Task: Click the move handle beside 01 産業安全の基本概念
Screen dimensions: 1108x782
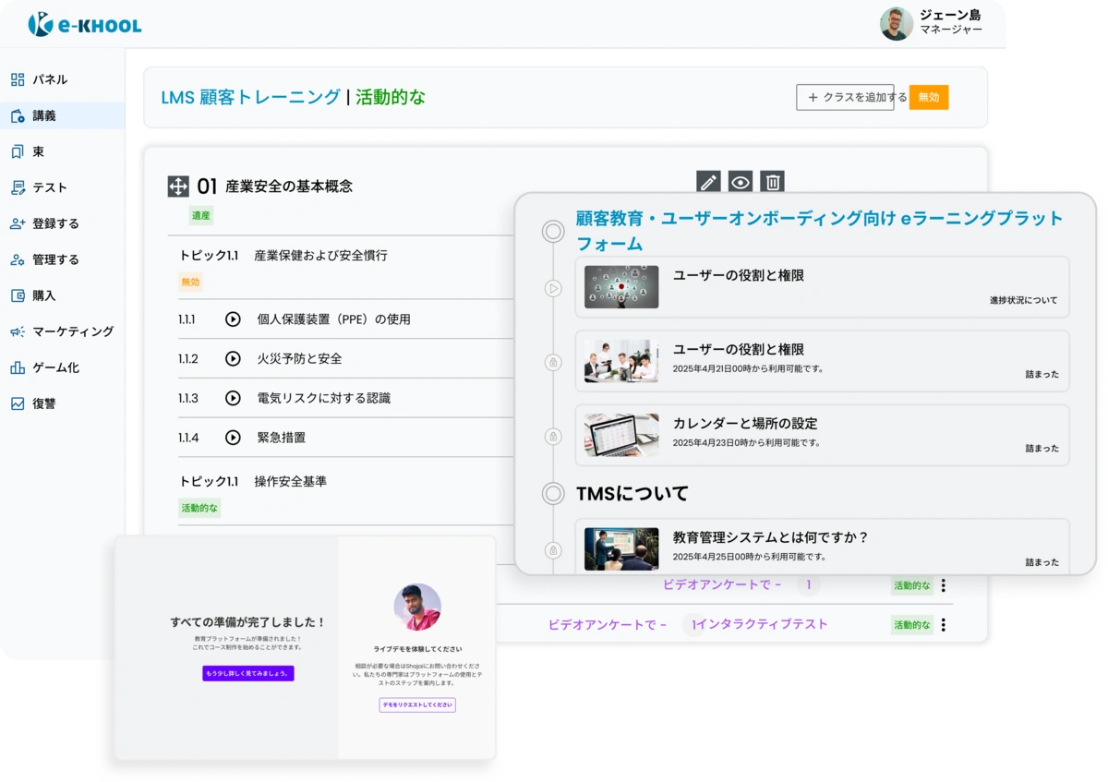Action: pyautogui.click(x=179, y=184)
